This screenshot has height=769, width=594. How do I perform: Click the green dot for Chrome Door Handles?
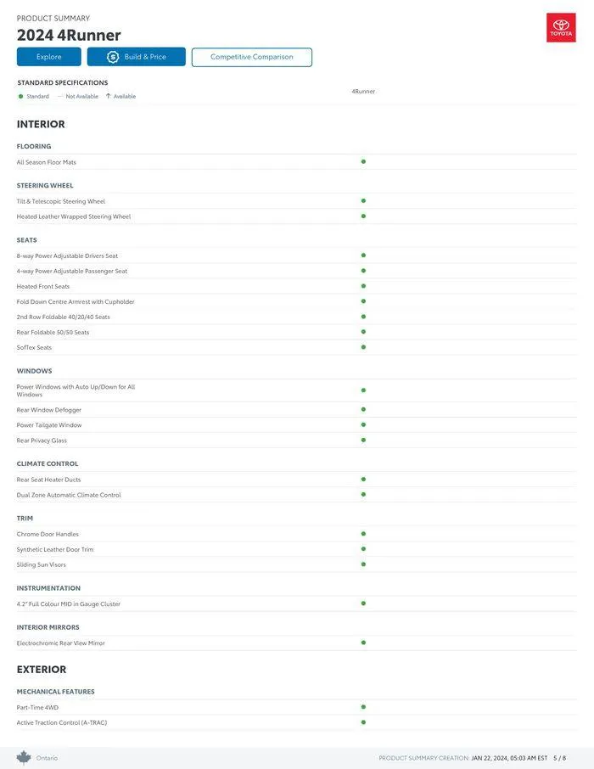[363, 534]
